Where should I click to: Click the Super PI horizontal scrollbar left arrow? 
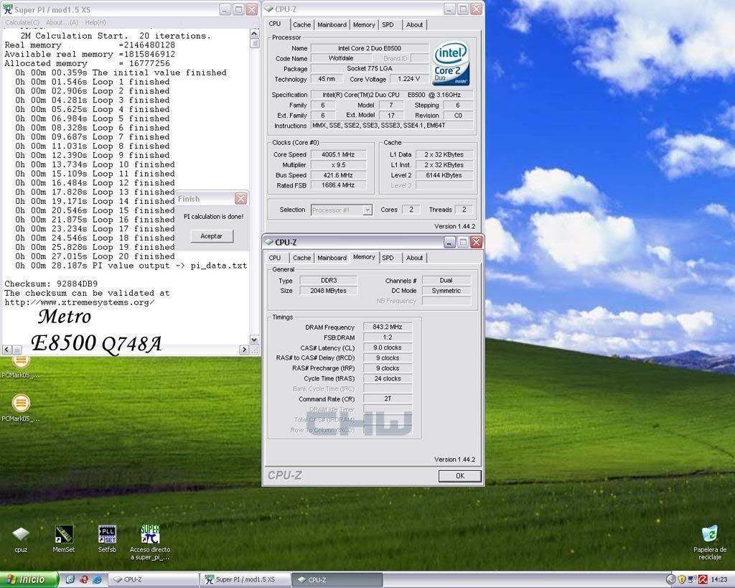tap(6, 350)
